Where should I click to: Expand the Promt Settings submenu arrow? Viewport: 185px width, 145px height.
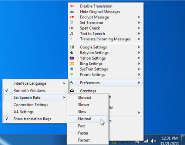click(x=139, y=74)
